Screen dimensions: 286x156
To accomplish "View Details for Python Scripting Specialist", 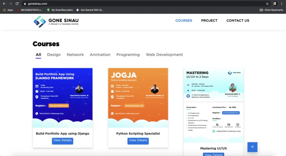I will [x=138, y=141].
